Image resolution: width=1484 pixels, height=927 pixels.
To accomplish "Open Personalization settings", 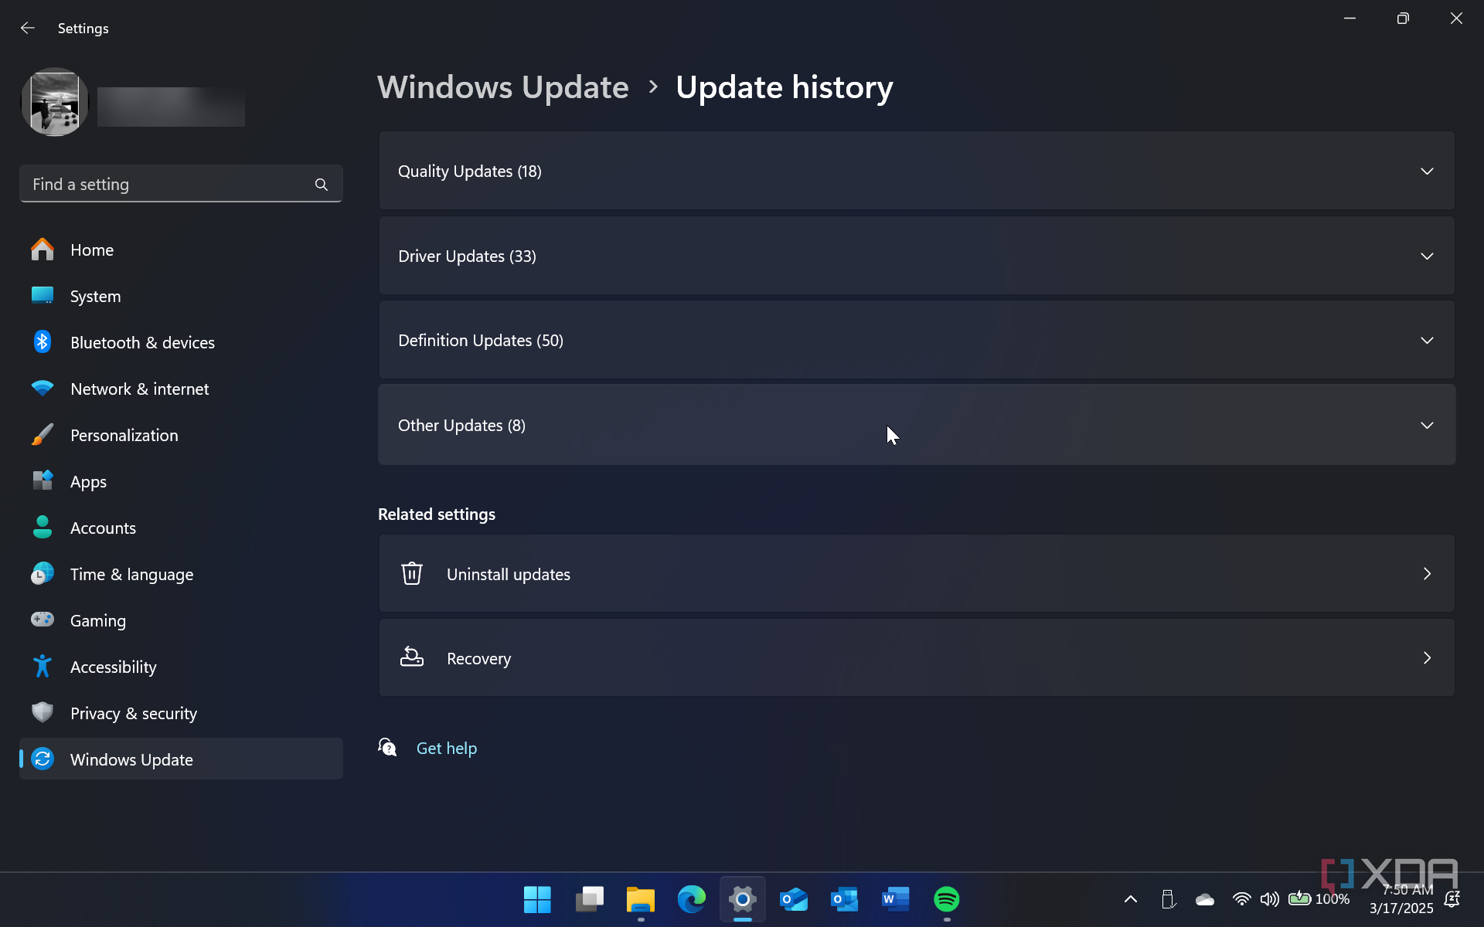I will tap(181, 435).
